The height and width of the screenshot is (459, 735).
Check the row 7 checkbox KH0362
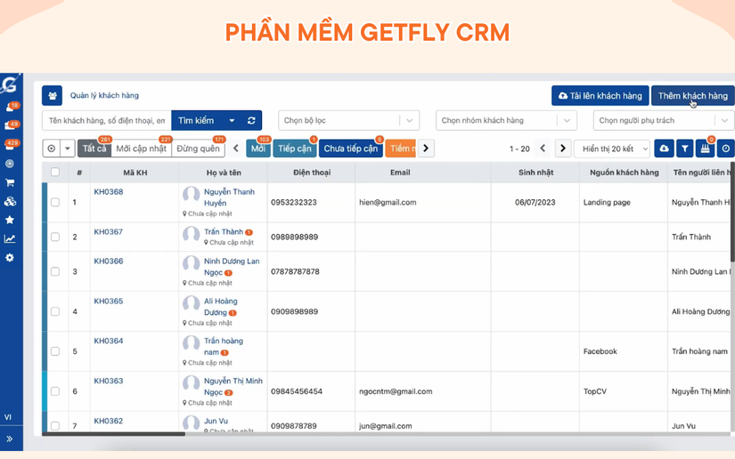[x=55, y=426]
